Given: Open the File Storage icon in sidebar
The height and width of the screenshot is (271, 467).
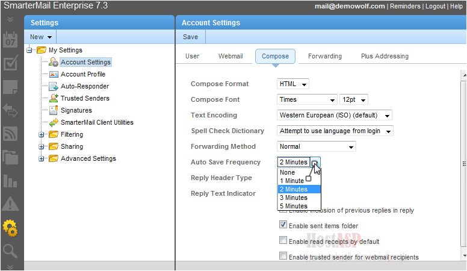Looking at the screenshot, I should pos(10,157).
